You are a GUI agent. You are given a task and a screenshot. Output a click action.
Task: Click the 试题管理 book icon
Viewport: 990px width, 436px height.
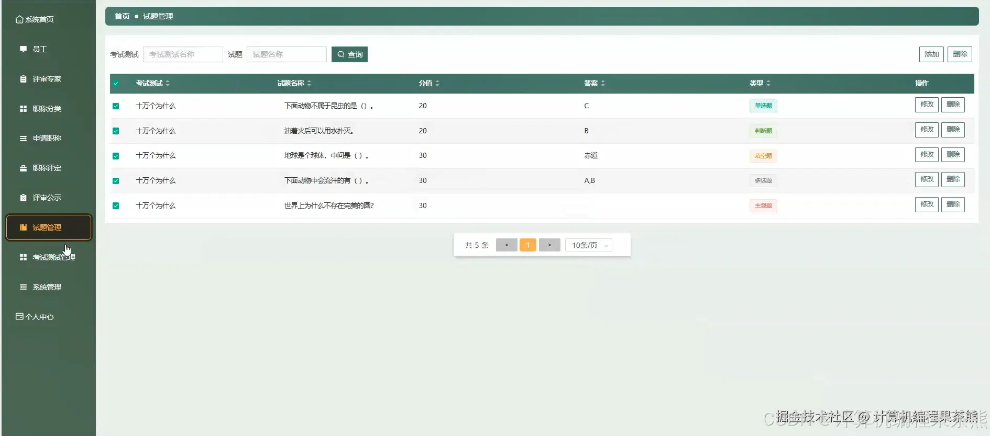[23, 227]
